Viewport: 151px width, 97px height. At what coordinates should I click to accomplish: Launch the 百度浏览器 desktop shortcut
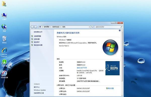tap(4, 75)
